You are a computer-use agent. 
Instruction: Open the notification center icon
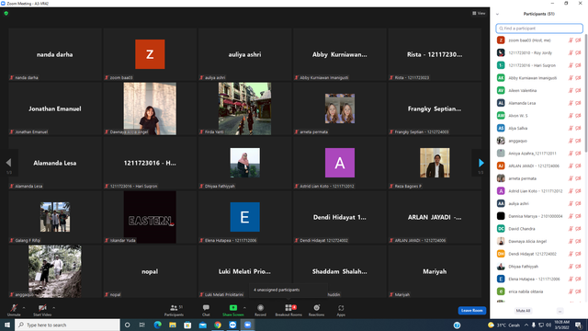tap(578, 325)
